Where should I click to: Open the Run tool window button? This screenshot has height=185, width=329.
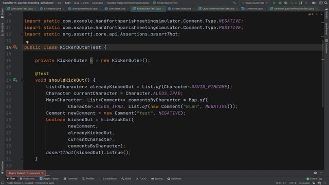click(x=11, y=179)
